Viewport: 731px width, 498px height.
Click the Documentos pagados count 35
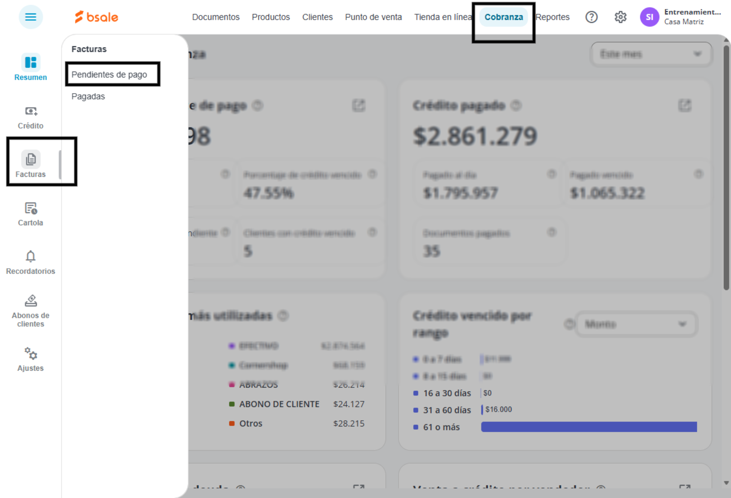[431, 251]
